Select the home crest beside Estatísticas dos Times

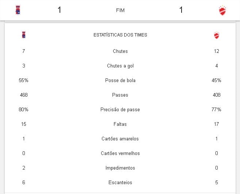click(24, 35)
